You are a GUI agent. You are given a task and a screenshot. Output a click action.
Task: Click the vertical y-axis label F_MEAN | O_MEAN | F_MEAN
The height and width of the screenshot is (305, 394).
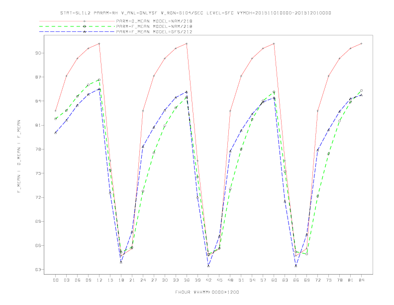tap(19, 156)
